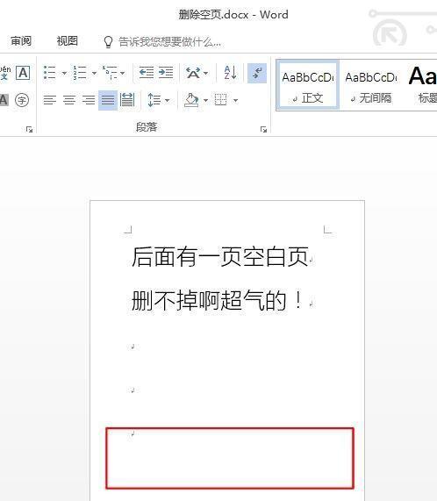Viewport: 437px width, 501px height.
Task: Apply the 正文 style
Action: (308, 85)
